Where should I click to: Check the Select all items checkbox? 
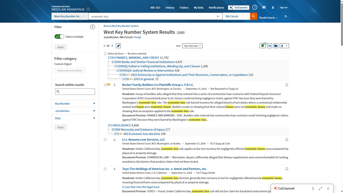pos(105,54)
